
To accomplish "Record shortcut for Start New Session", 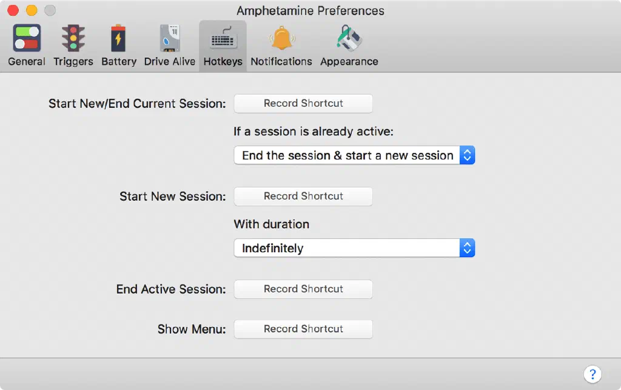I will (303, 197).
